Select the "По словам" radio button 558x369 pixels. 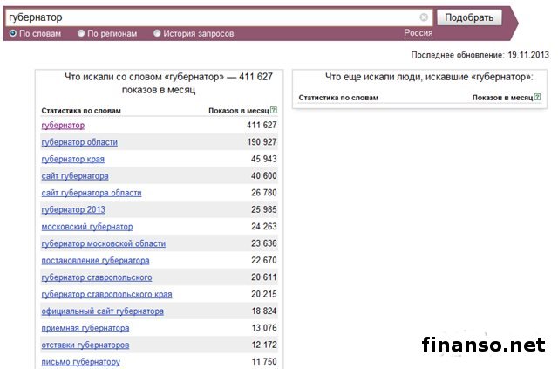(x=13, y=33)
